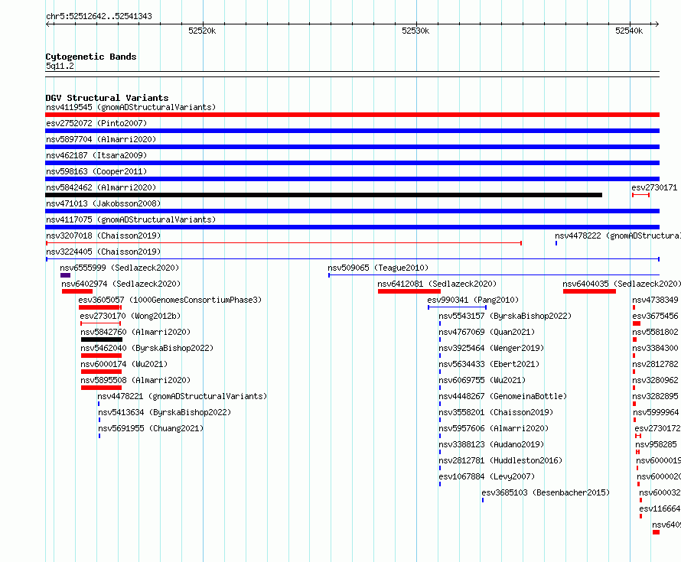Click nsv3925464 (Wenger2019) label
The image size is (681, 562).
click(491, 348)
